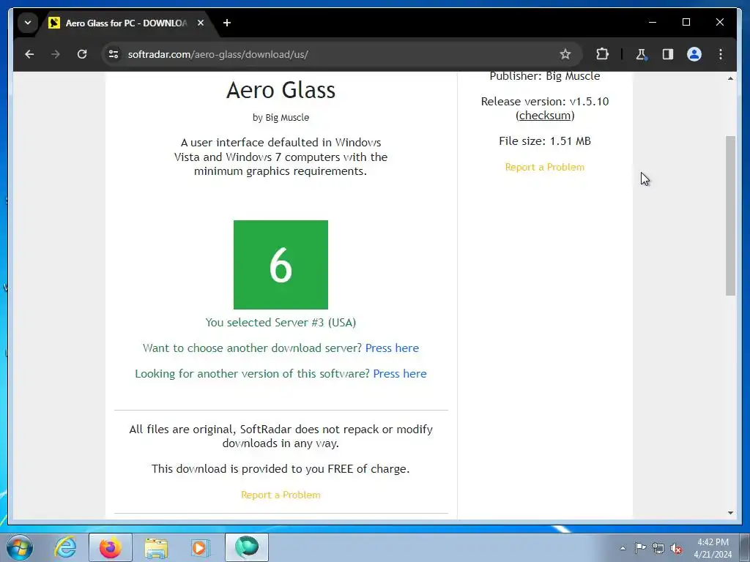The height and width of the screenshot is (562, 750).
Task: Open Firefox from the taskbar
Action: pyautogui.click(x=111, y=547)
